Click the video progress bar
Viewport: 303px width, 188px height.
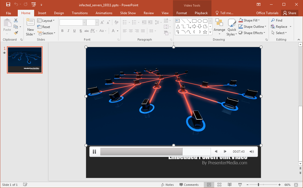point(155,151)
